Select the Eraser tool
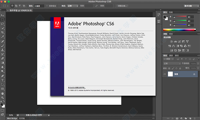The image size is (200, 120). 2,59
